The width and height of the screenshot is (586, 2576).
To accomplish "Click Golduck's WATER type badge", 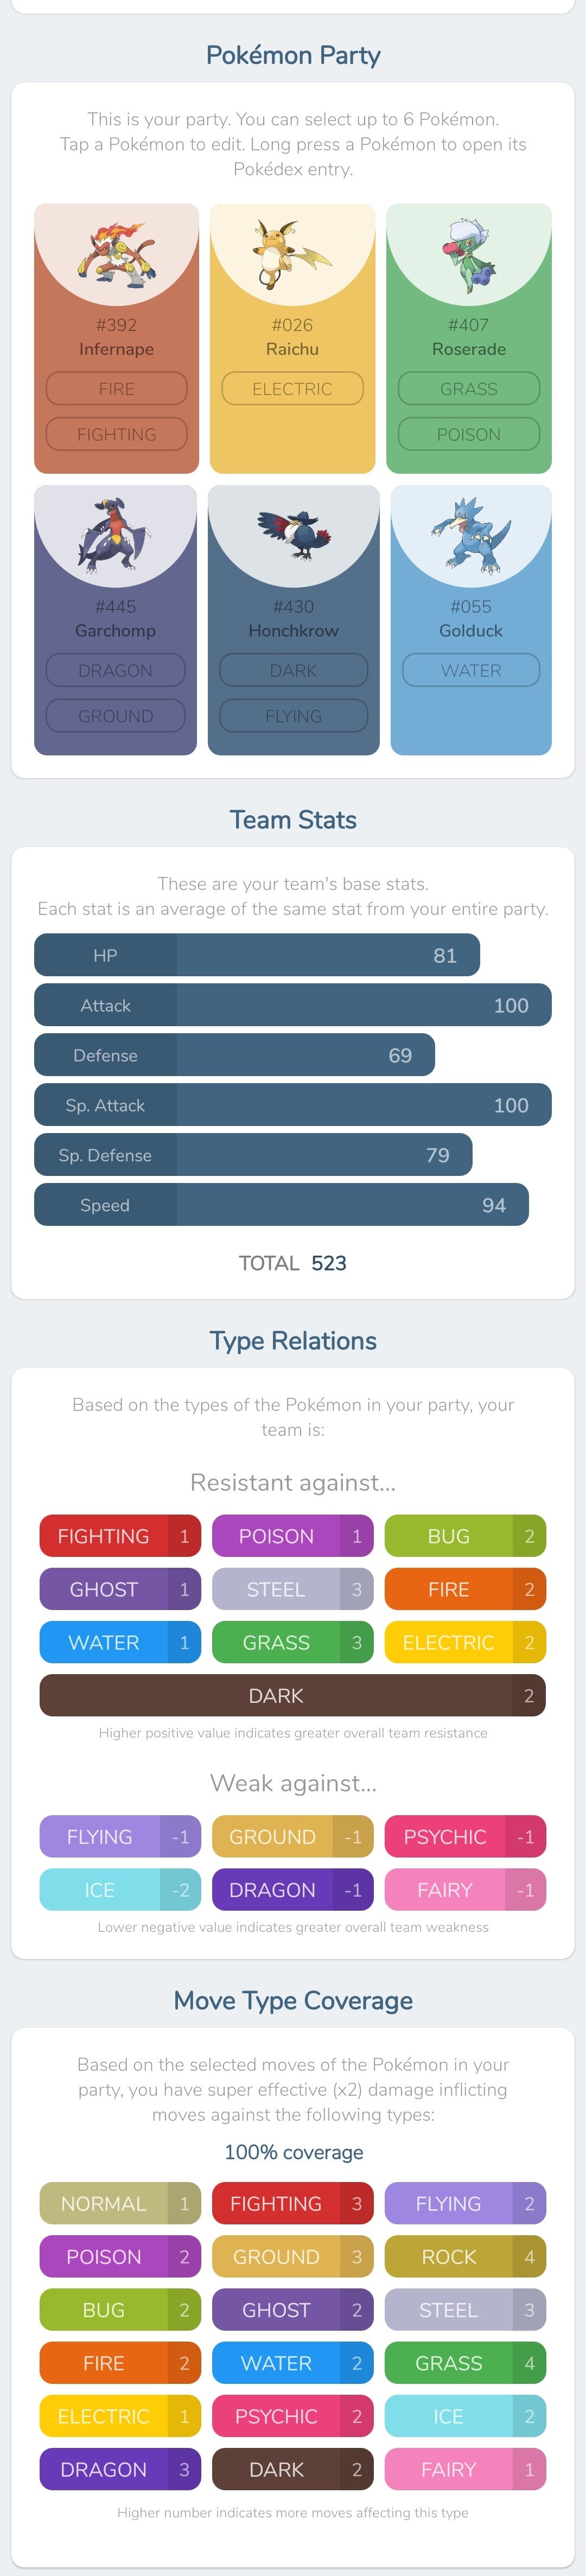I will [x=471, y=670].
